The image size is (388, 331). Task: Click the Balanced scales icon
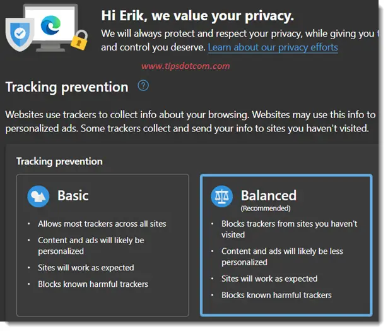[221, 196]
